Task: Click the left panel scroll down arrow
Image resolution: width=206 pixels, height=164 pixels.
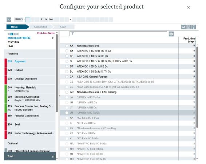Action: (x=57, y=159)
